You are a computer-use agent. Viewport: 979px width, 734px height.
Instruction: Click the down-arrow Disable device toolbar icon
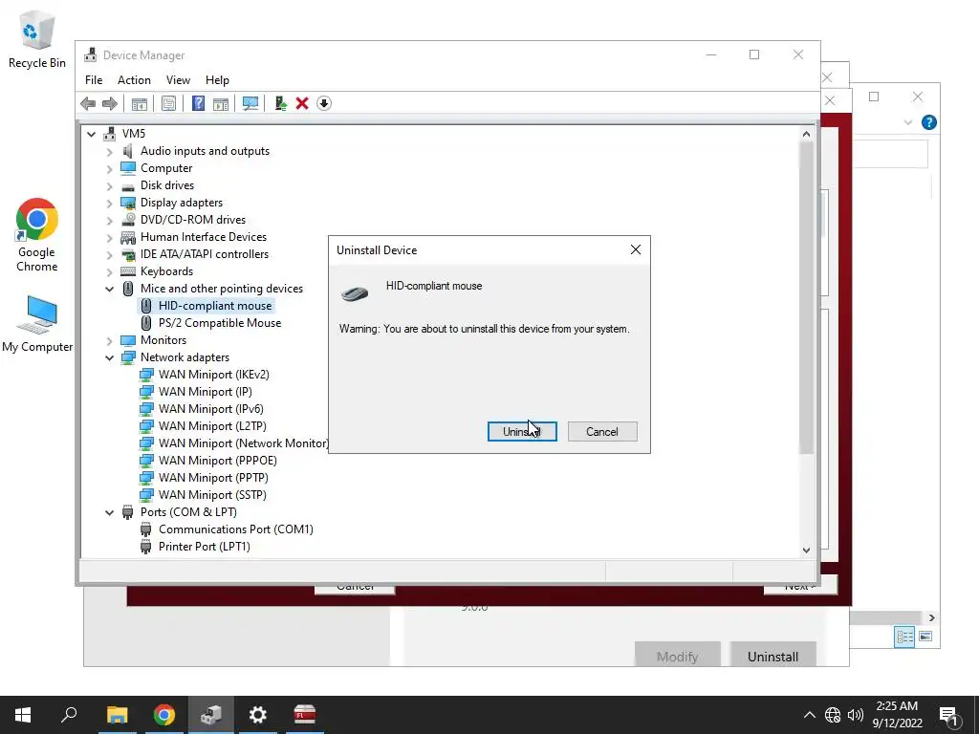[324, 103]
